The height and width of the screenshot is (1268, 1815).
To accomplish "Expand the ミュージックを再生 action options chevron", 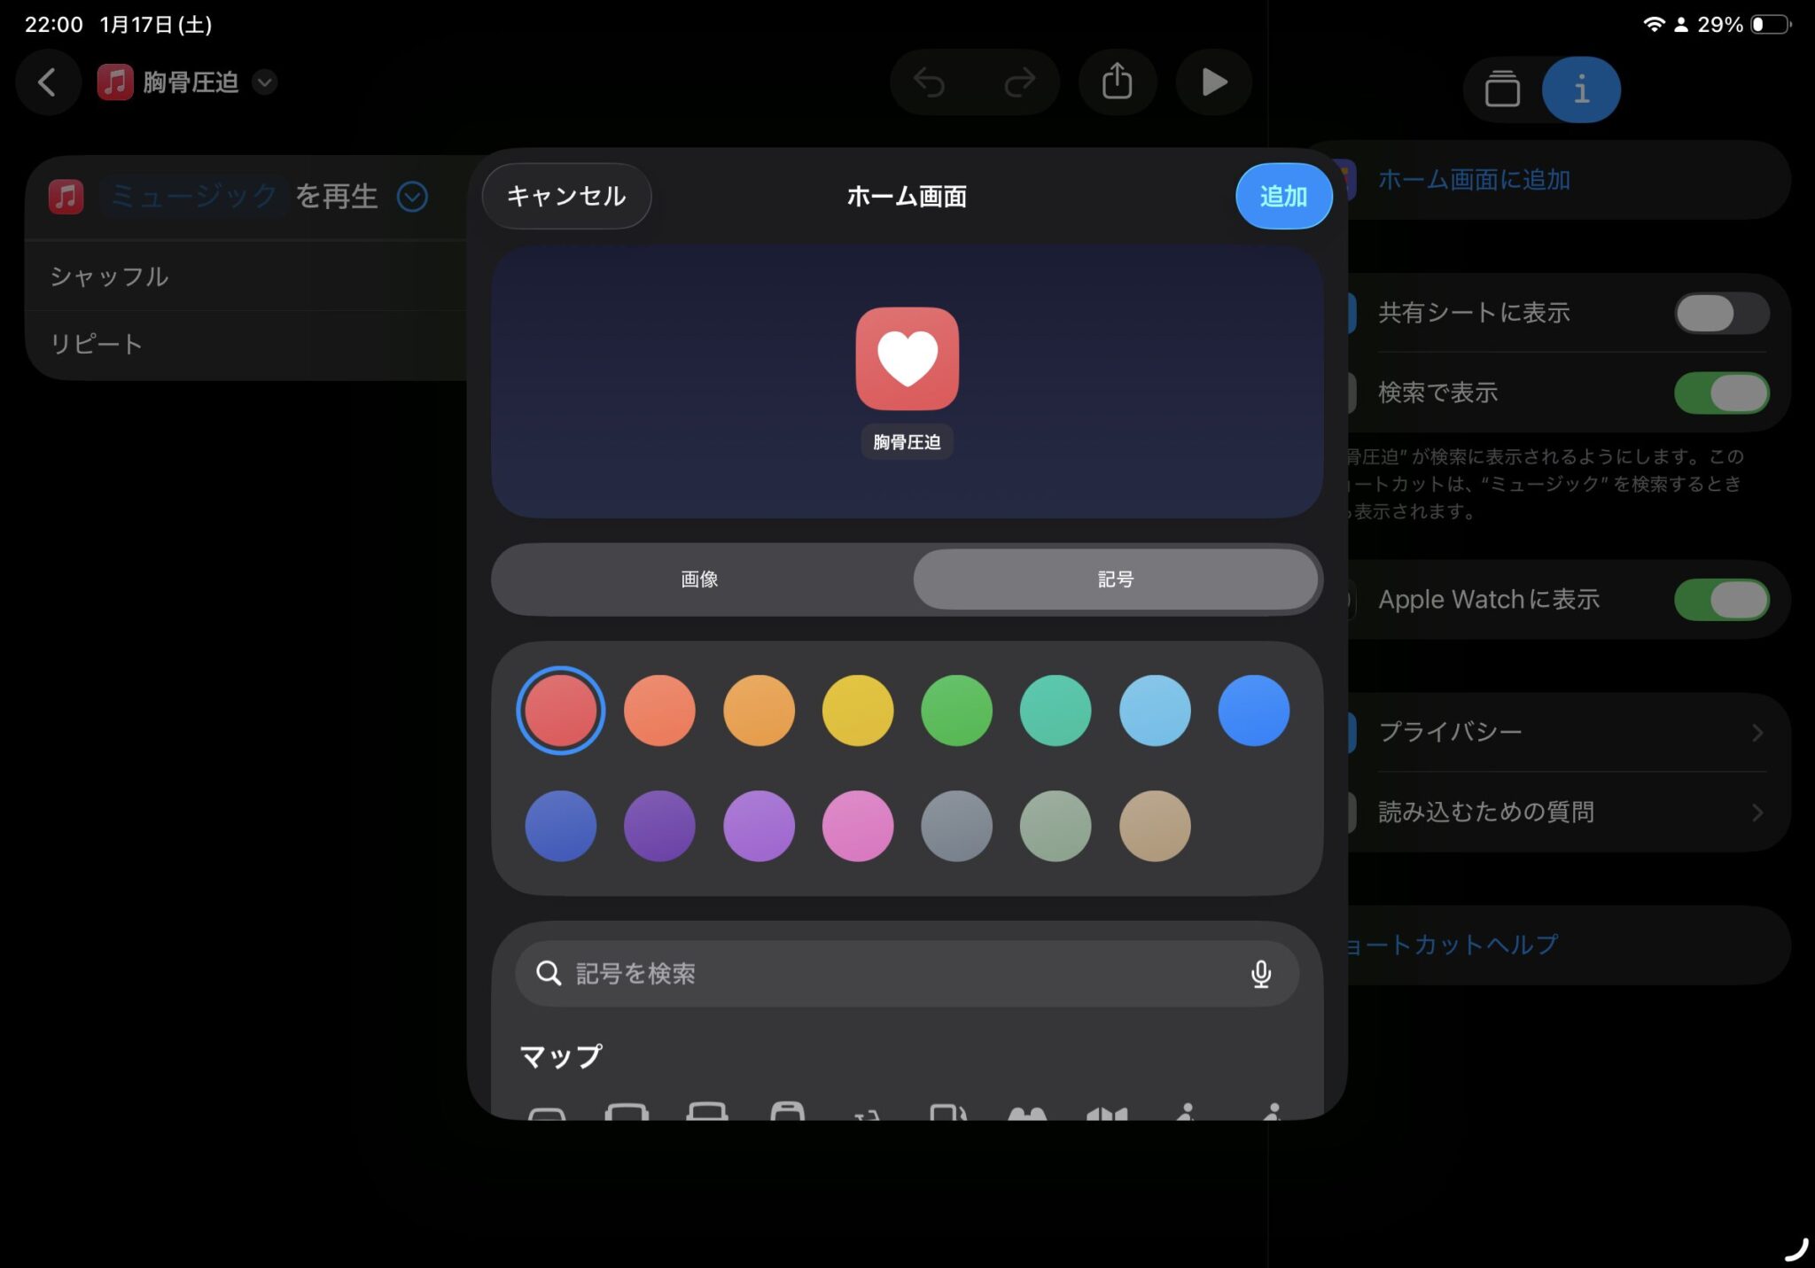I will pyautogui.click(x=412, y=197).
